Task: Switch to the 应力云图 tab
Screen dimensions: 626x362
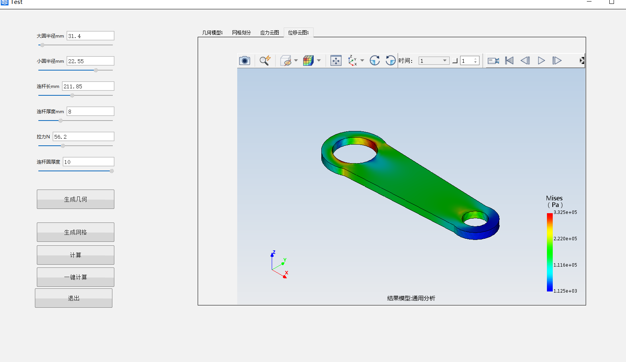Action: (x=269, y=33)
